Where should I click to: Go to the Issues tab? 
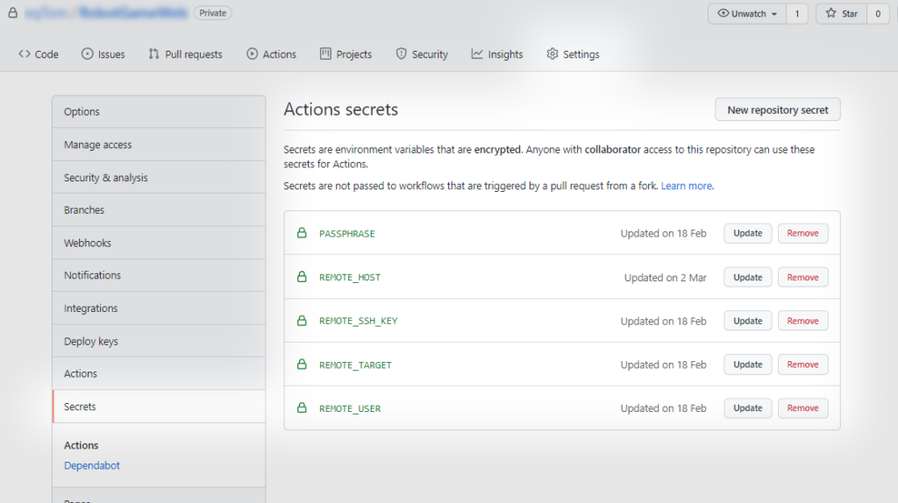(x=103, y=54)
